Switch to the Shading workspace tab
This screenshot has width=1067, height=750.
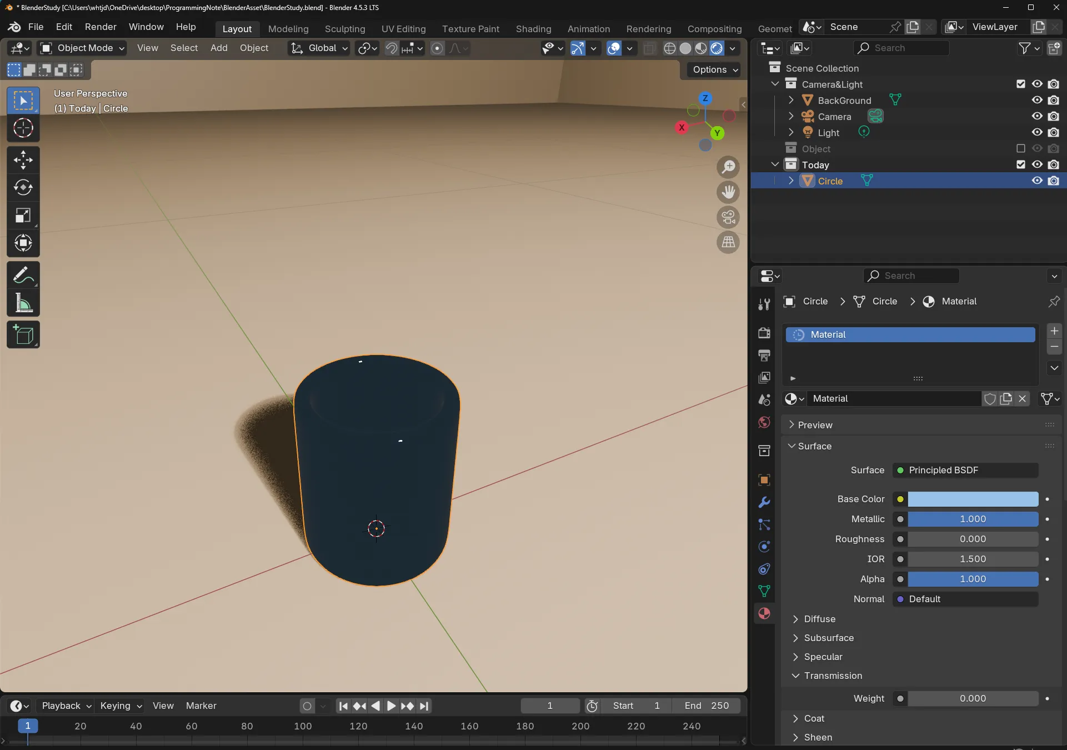533,29
